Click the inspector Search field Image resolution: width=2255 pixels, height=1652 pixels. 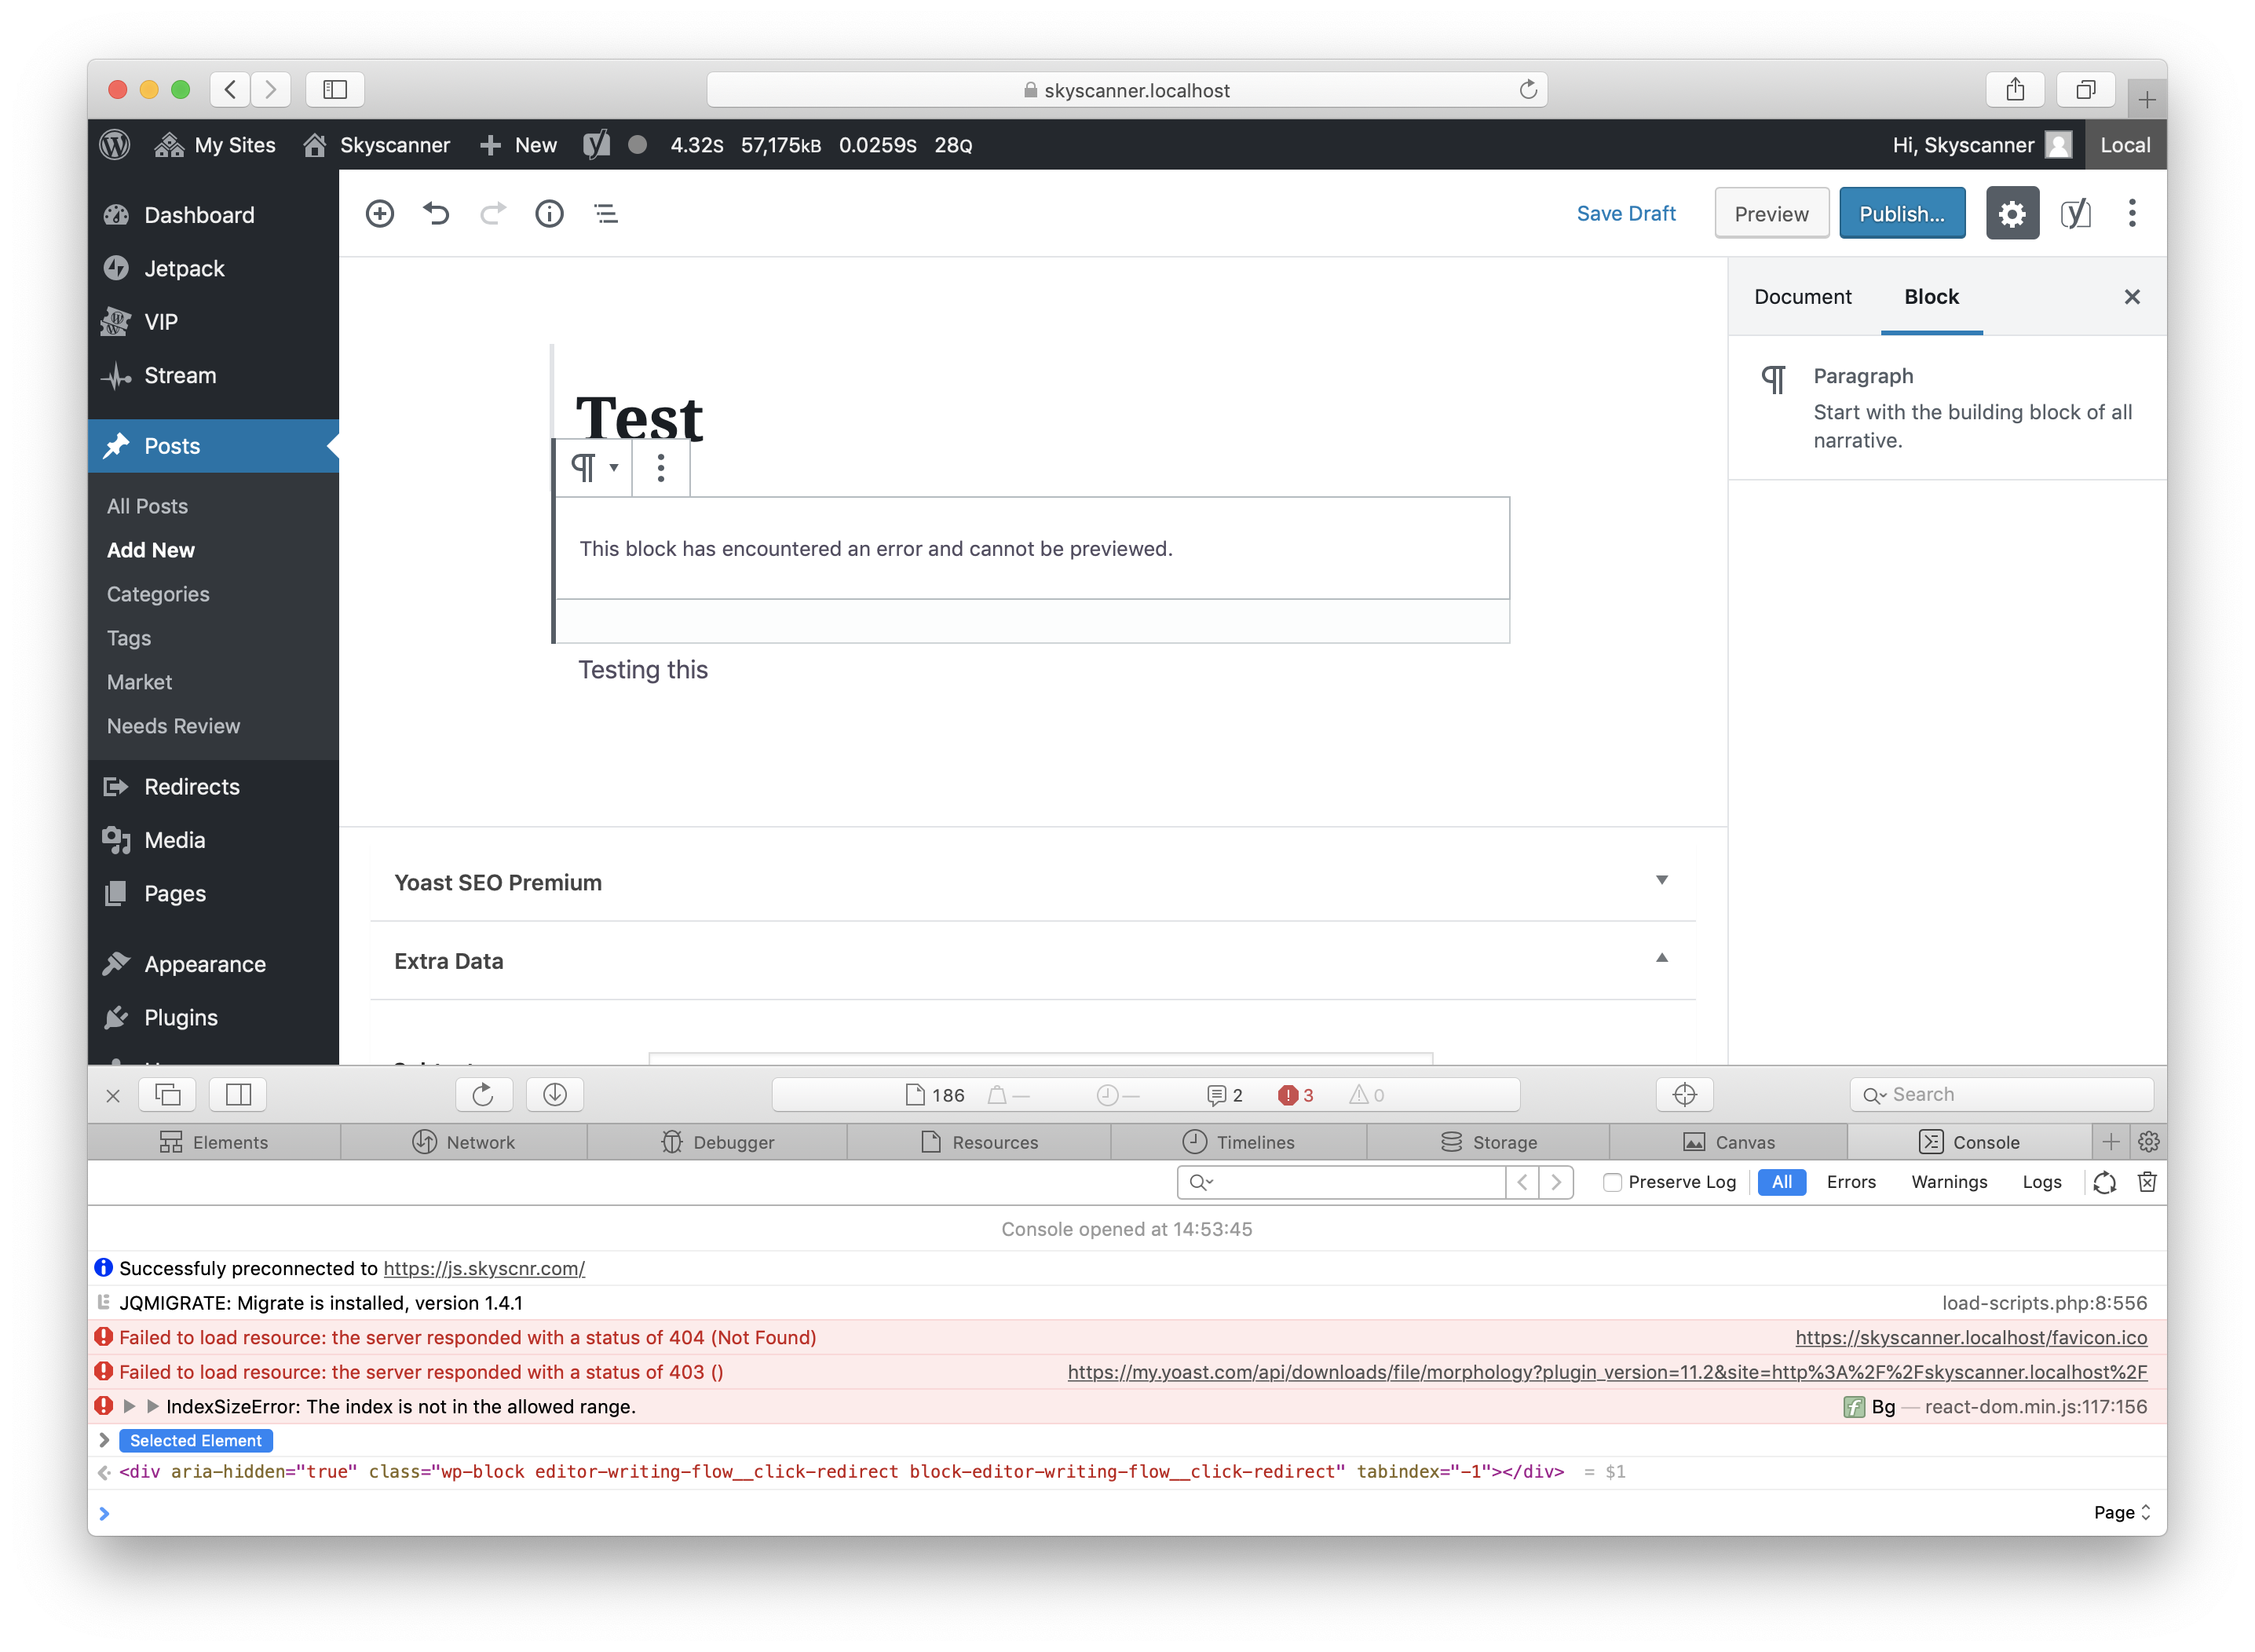pyautogui.click(x=2002, y=1095)
